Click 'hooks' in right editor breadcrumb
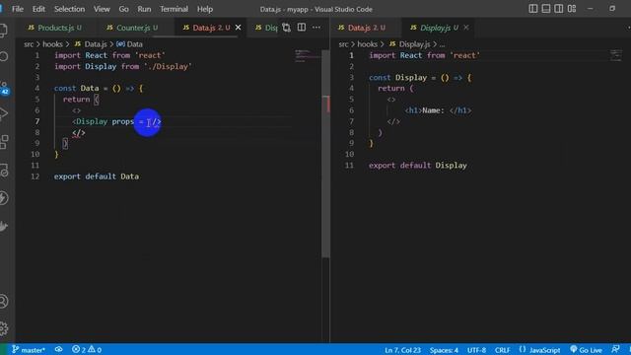 coord(368,44)
